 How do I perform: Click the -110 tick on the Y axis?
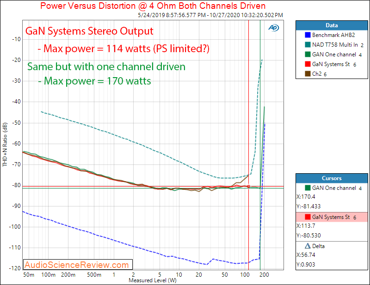click(x=15, y=248)
